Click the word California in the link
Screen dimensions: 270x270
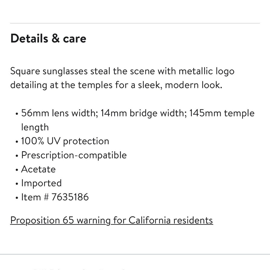[x=150, y=220]
